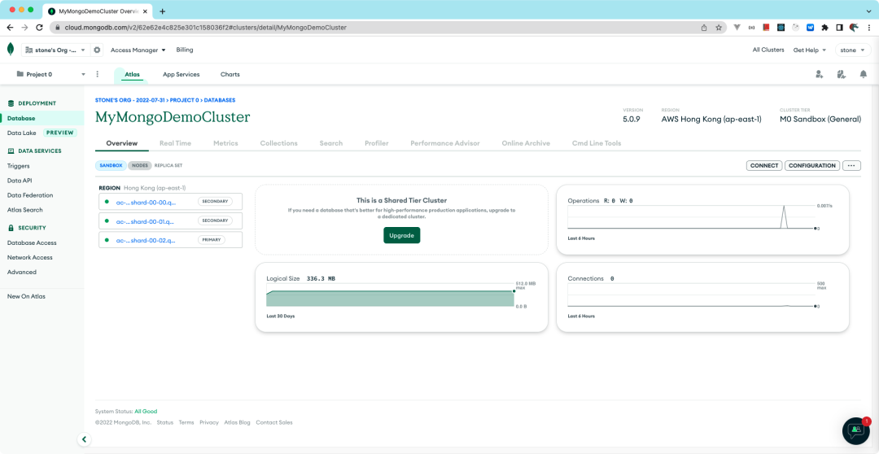The height and width of the screenshot is (454, 879).
Task: Open a new browser tab
Action: click(x=163, y=11)
